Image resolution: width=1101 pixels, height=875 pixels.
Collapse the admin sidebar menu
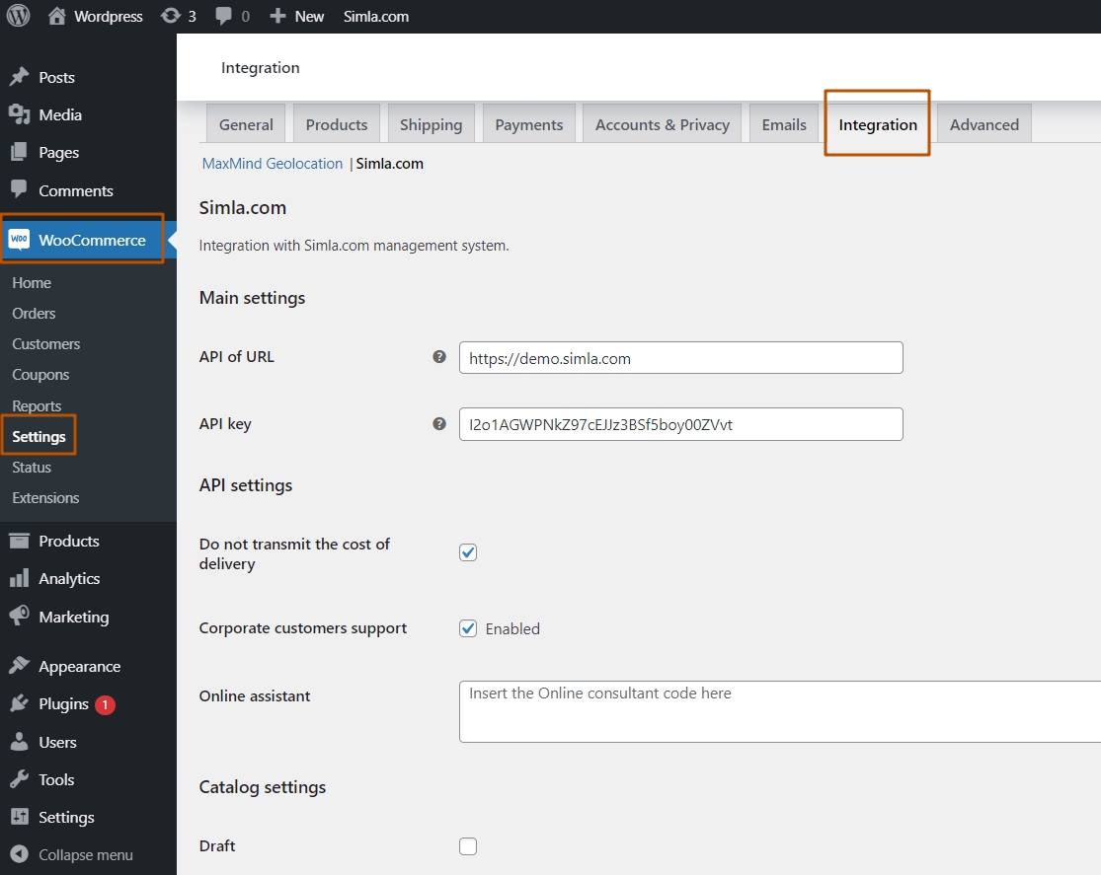[85, 855]
